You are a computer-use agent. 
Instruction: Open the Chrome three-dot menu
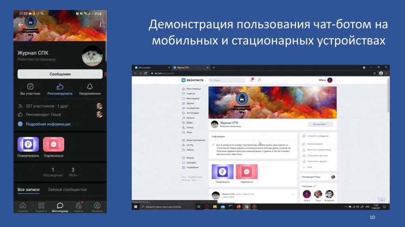(x=386, y=73)
